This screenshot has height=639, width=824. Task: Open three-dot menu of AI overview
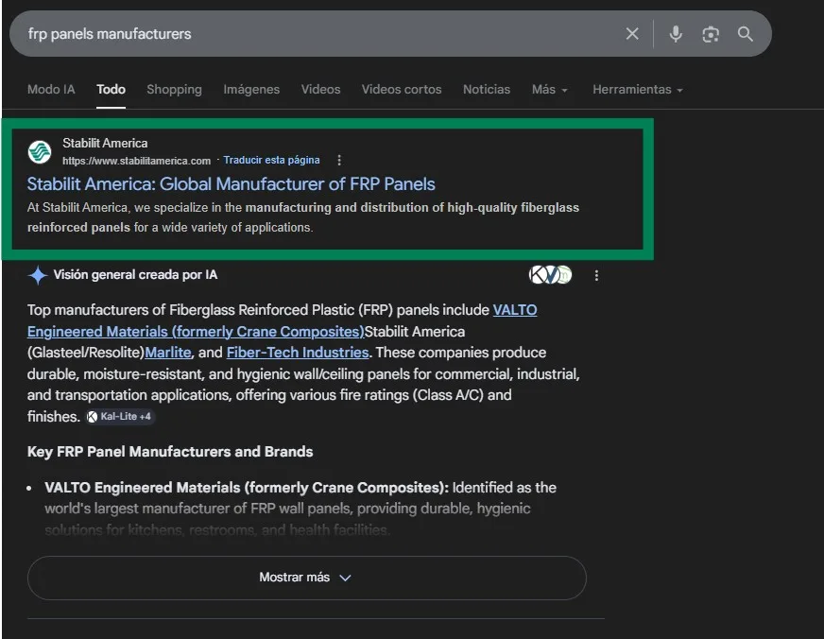[596, 275]
